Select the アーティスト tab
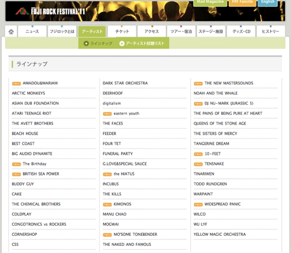This screenshot has height=253, width=291. 92,31
